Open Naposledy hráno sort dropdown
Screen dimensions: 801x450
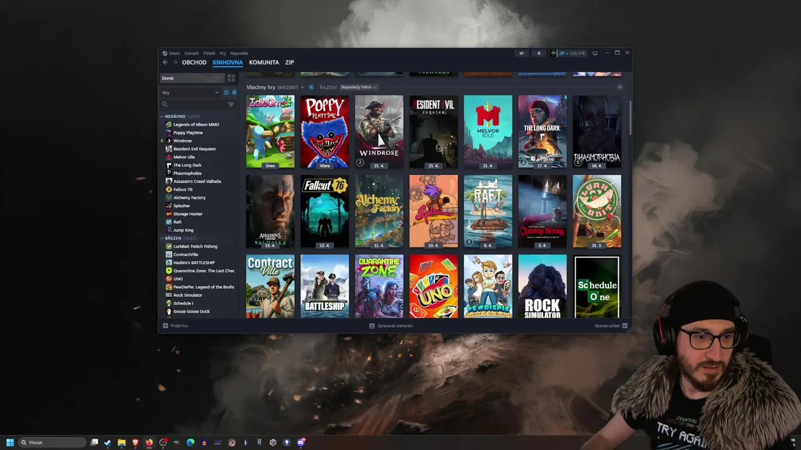(x=359, y=87)
